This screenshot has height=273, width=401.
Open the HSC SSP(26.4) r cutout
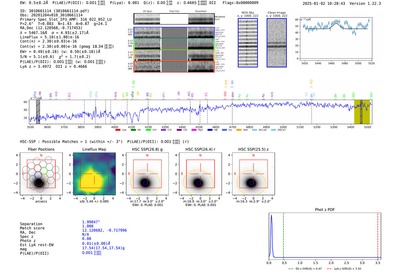200,174
